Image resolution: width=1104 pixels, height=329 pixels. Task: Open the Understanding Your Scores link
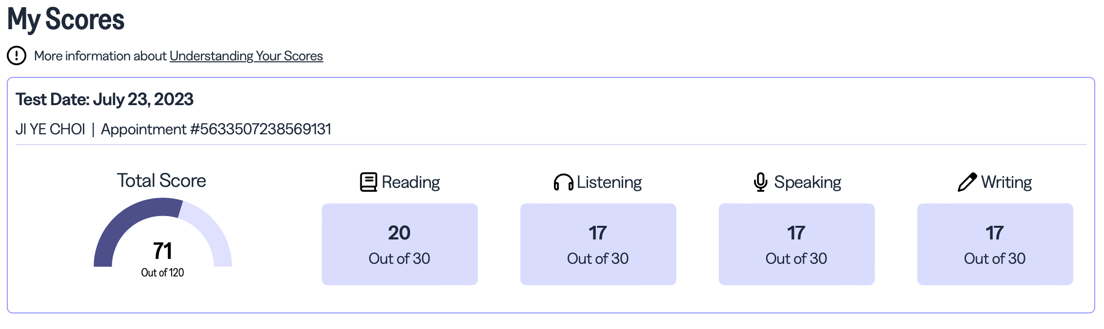coord(246,56)
